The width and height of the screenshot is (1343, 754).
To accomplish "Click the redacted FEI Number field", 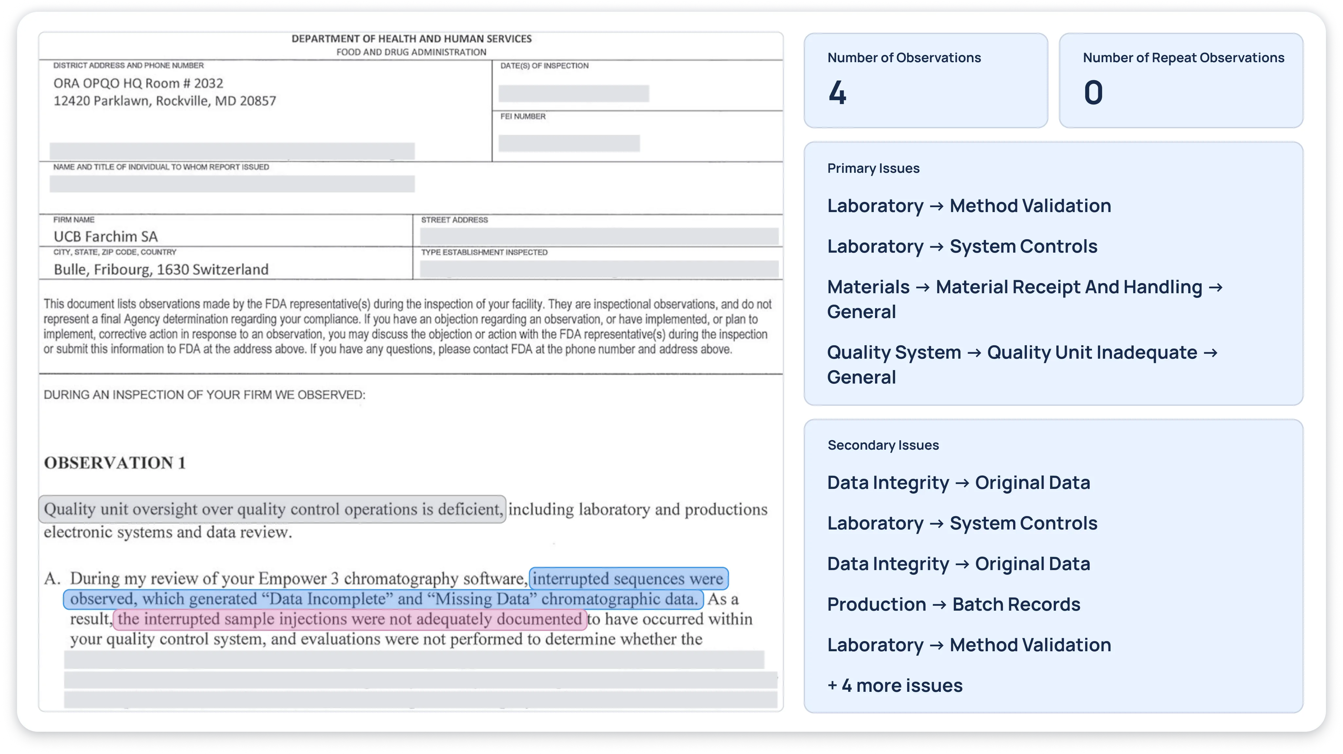I will click(569, 143).
